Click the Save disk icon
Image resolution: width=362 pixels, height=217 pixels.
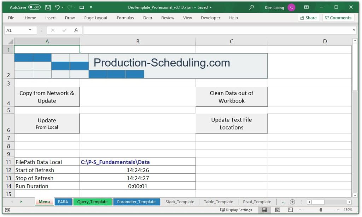point(48,7)
